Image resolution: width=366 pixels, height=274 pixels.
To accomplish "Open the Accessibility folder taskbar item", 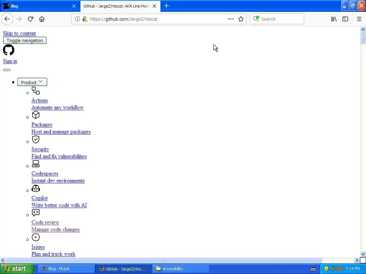I will (x=180, y=269).
